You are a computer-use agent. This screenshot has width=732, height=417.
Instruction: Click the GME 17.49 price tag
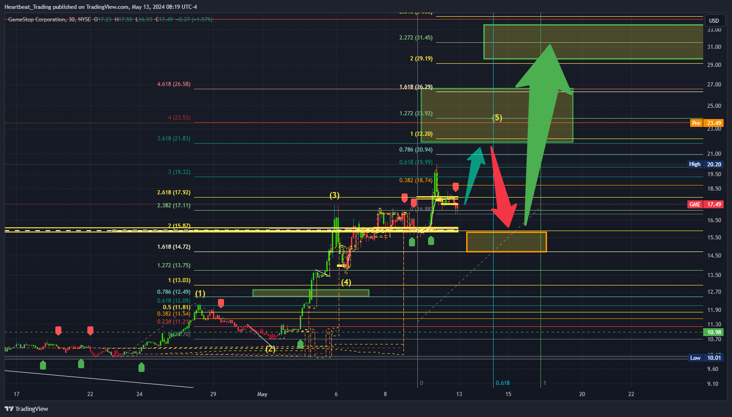(705, 204)
